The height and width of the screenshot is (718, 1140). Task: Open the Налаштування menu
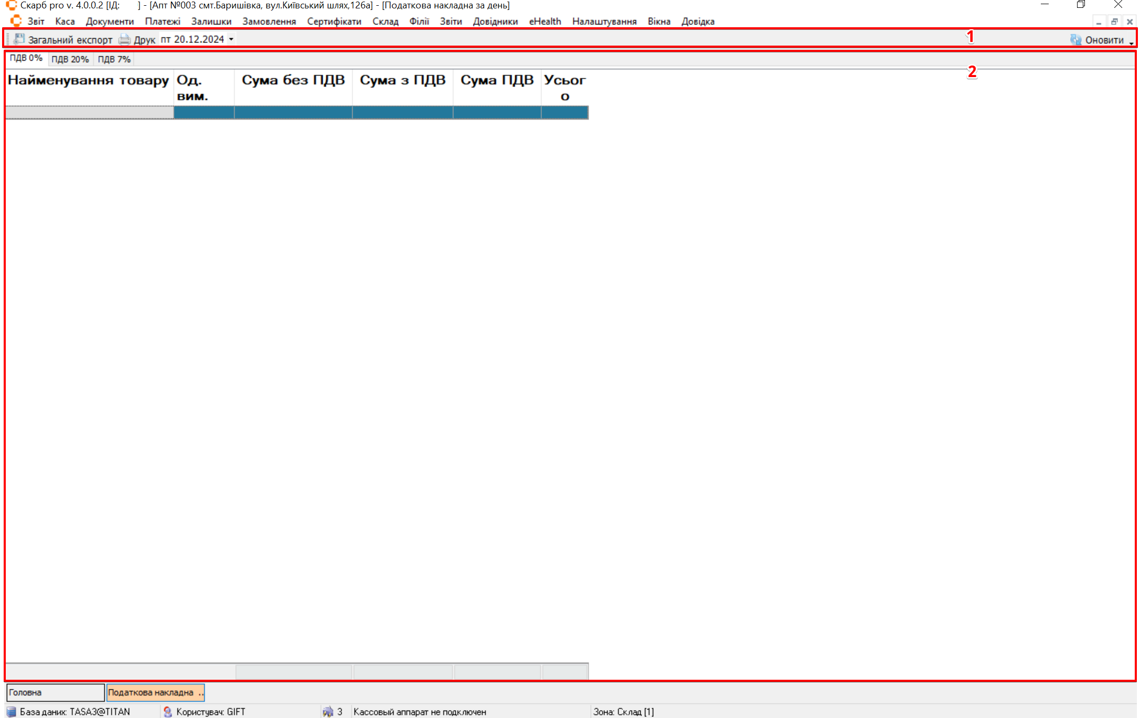click(x=604, y=21)
